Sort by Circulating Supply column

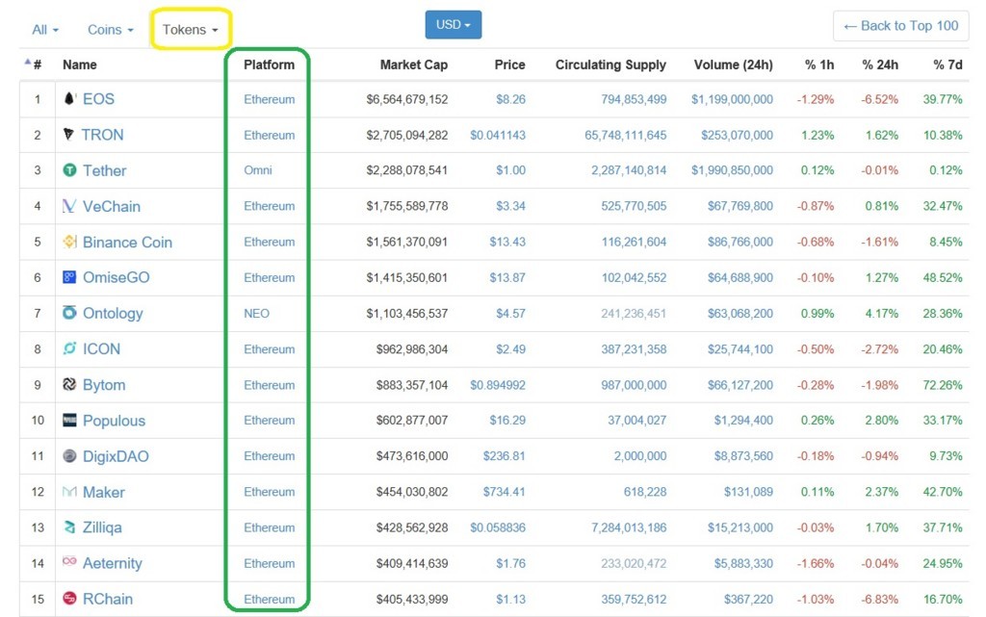click(x=610, y=64)
